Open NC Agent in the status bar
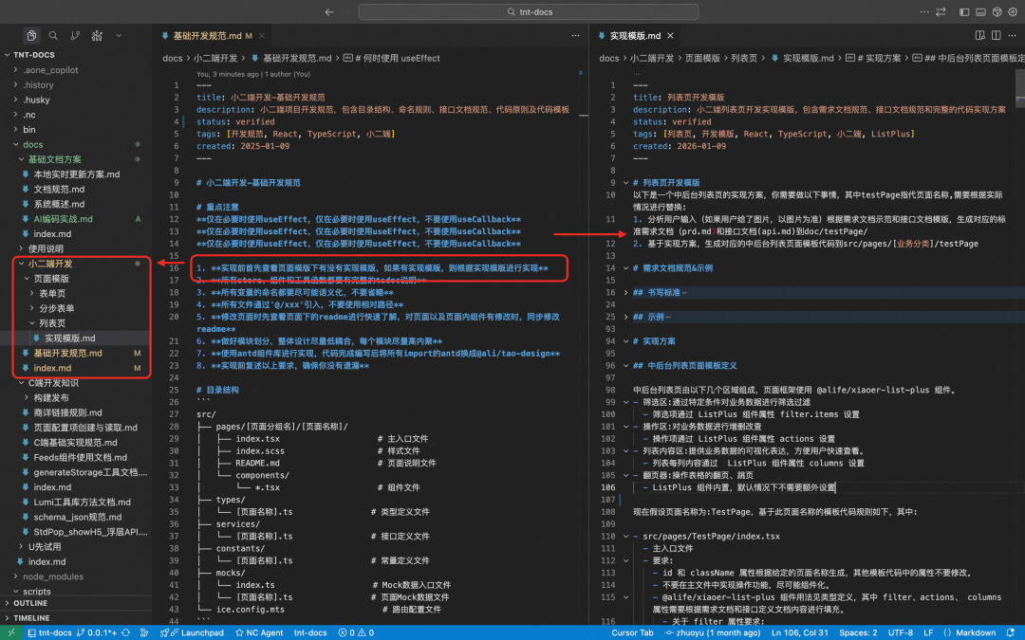The height and width of the screenshot is (640, 1025). (259, 632)
